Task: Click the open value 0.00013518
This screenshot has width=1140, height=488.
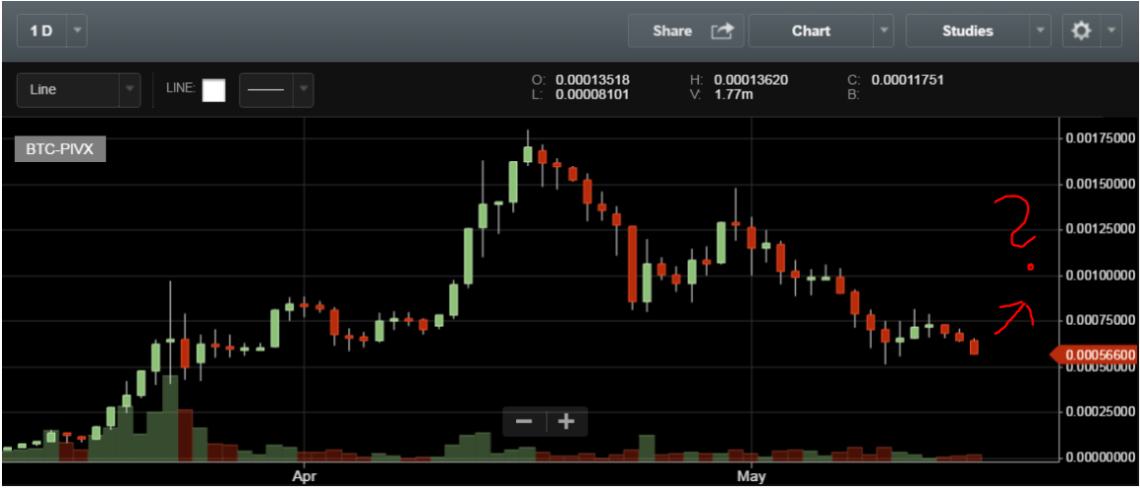Action: pos(592,80)
